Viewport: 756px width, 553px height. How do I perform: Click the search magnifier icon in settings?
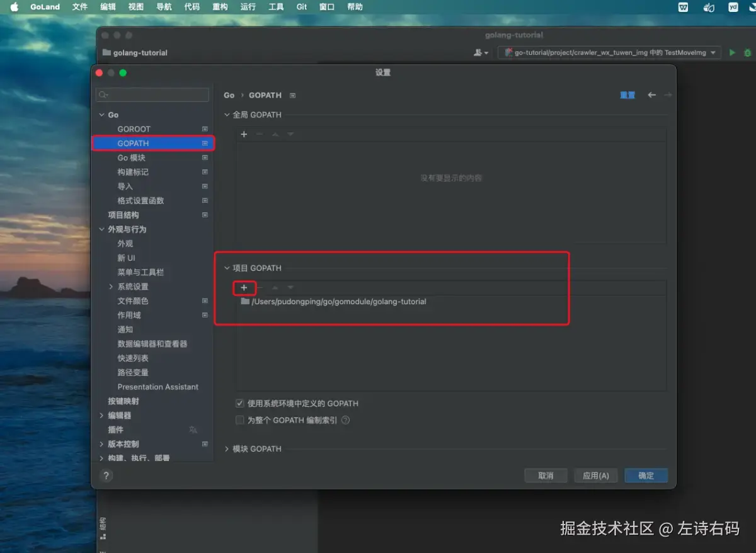pyautogui.click(x=103, y=95)
